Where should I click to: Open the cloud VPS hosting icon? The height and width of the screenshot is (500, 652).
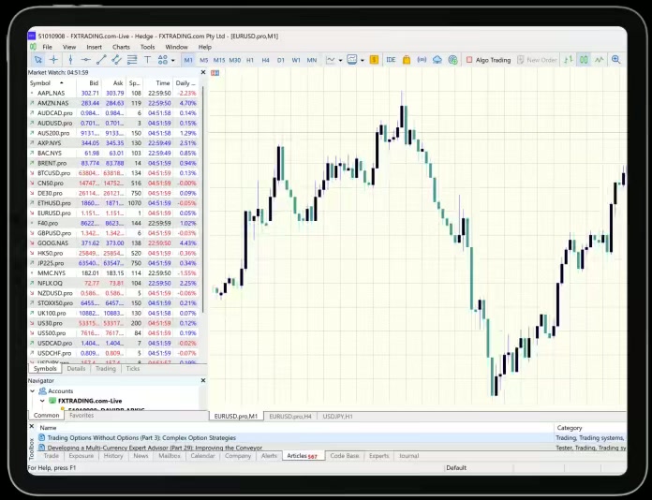coord(437,60)
